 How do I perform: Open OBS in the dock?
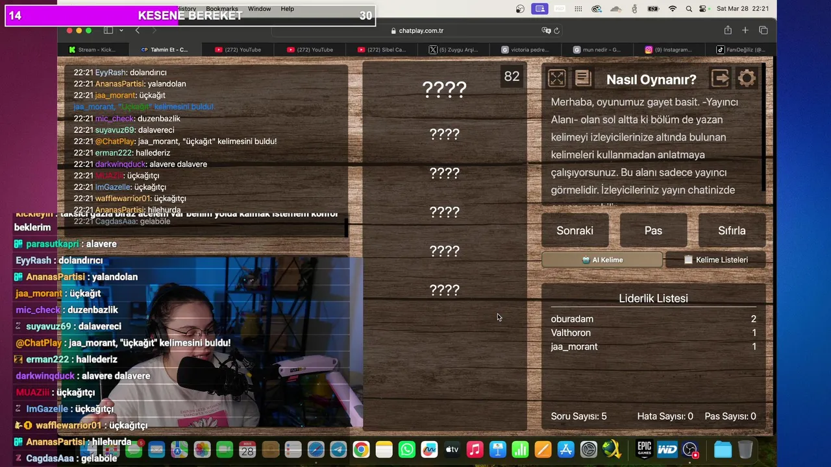[689, 449]
